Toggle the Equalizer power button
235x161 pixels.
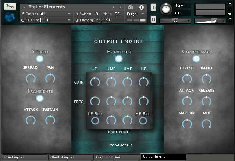pyautogui.click(x=119, y=59)
